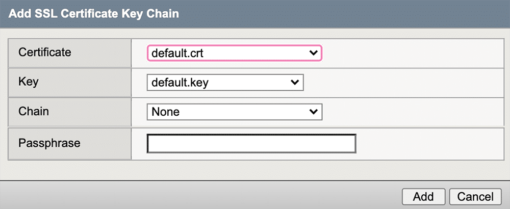510x209 pixels.
Task: Click the "Add SSL Certificate Key Chain" title
Action: click(x=94, y=14)
